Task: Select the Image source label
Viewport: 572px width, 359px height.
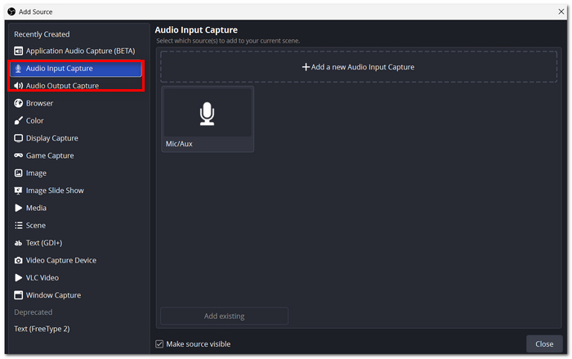Action: tap(36, 173)
